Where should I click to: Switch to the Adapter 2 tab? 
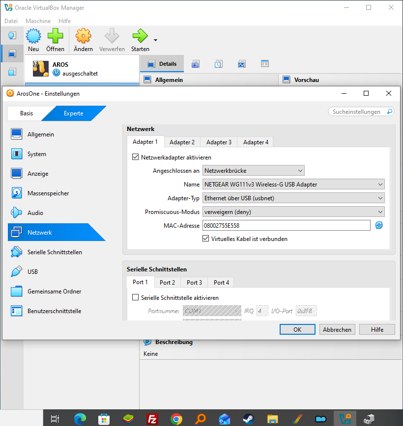pyautogui.click(x=182, y=142)
